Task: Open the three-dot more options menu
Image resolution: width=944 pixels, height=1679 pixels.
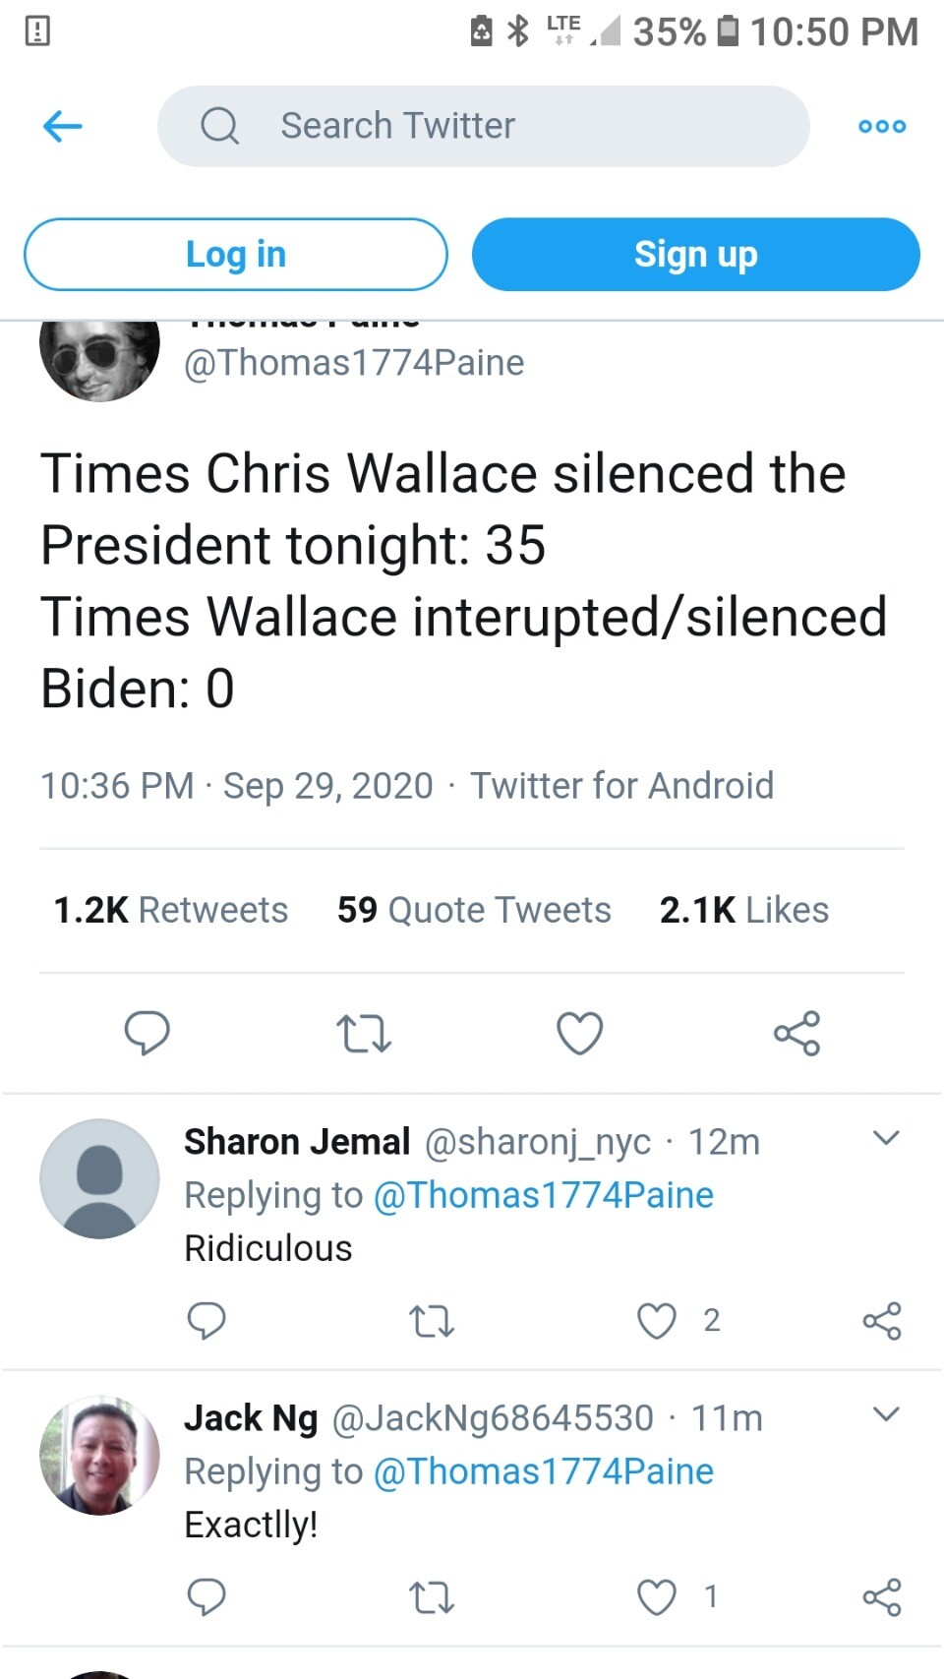Action: coord(882,126)
